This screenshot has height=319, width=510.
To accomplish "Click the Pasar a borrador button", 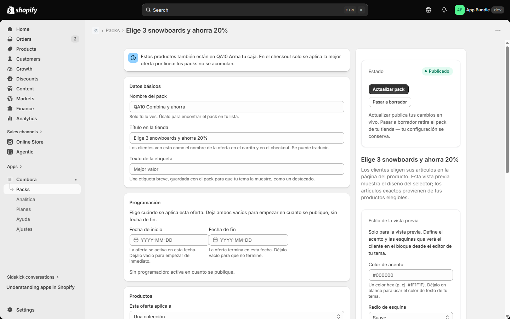I will pos(390,102).
